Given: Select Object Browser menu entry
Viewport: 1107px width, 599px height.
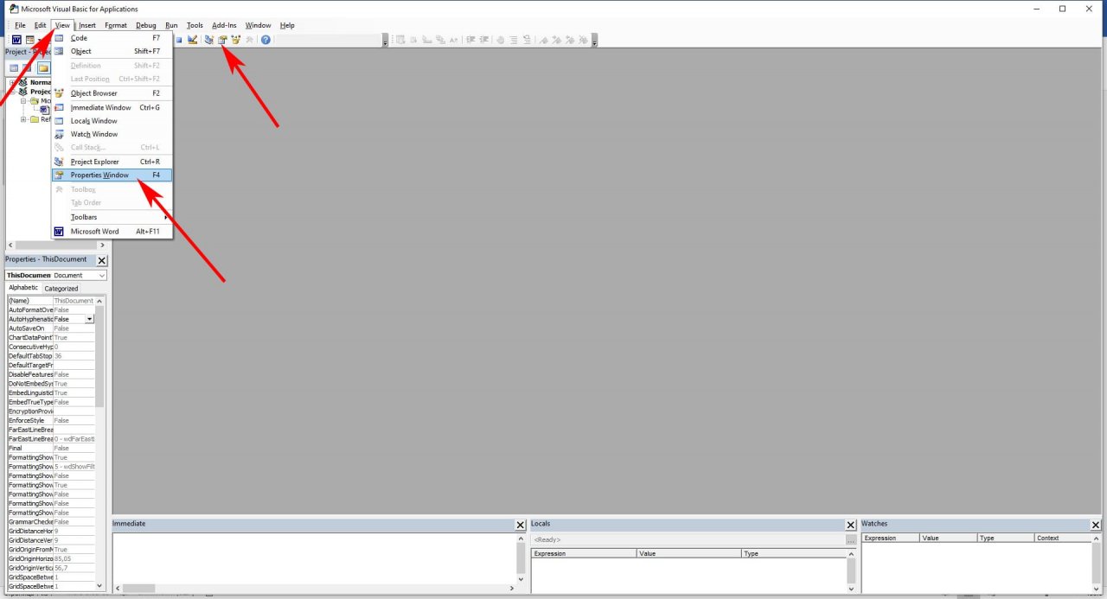Looking at the screenshot, I should (112, 93).
